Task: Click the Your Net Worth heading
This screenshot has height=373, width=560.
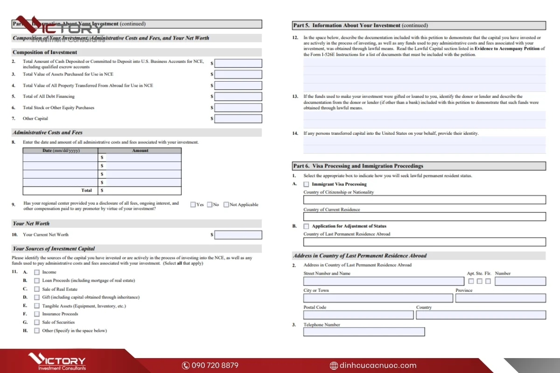Action: (31, 223)
